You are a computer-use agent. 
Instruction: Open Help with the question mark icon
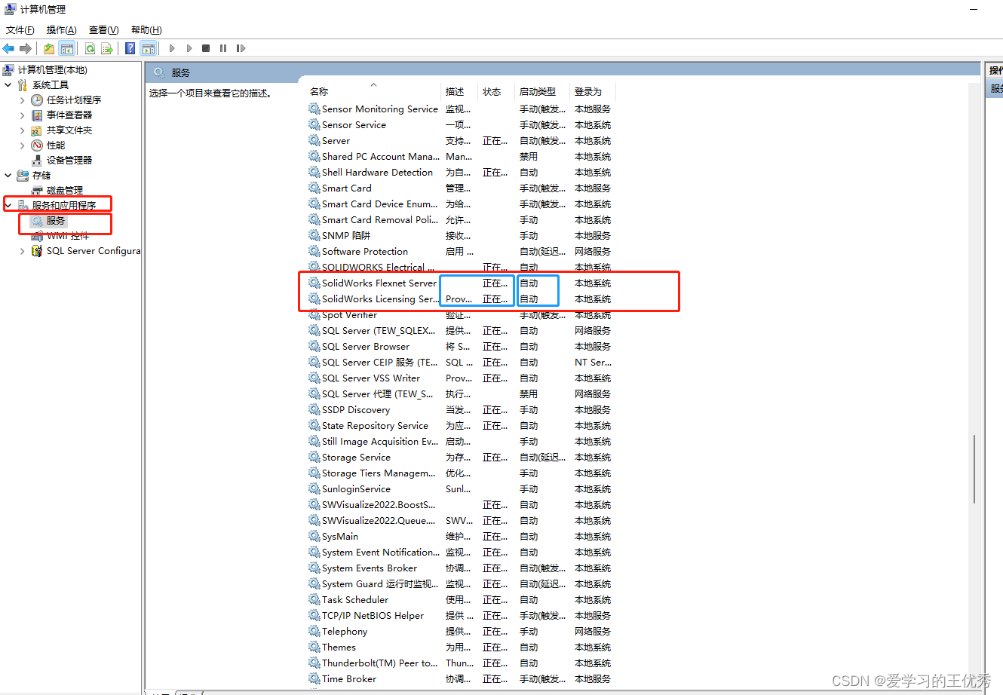130,48
